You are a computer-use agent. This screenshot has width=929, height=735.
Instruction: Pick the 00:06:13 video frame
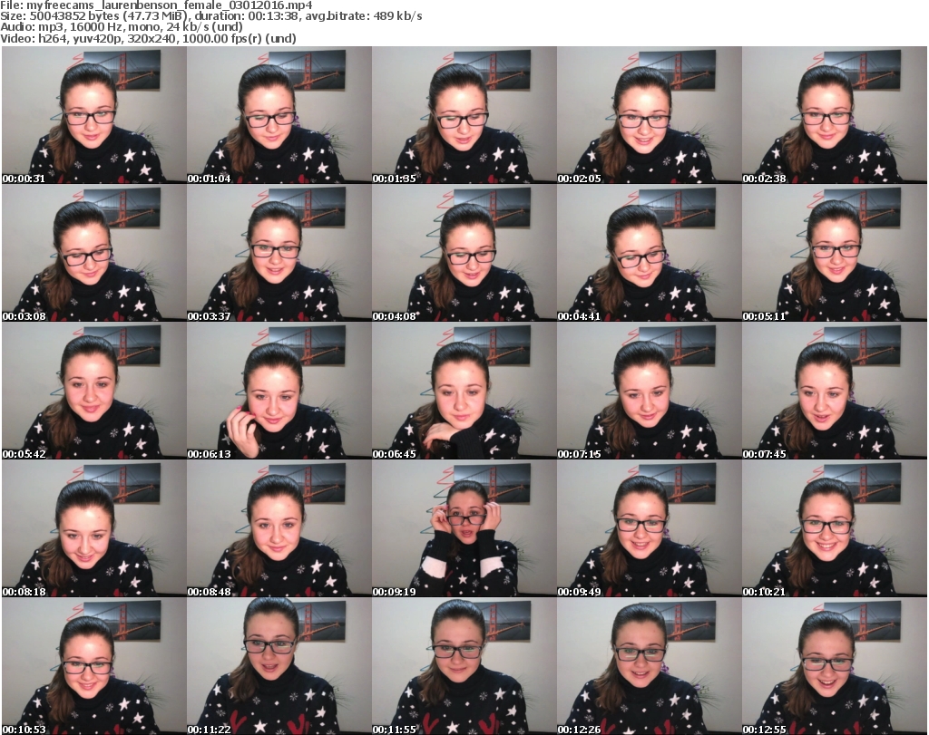[279, 391]
